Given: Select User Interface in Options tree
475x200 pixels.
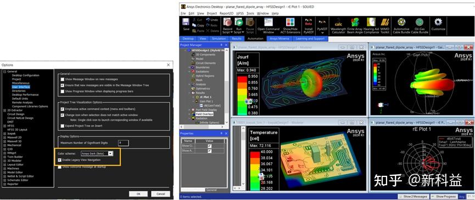Looking at the screenshot, I should [21, 87].
